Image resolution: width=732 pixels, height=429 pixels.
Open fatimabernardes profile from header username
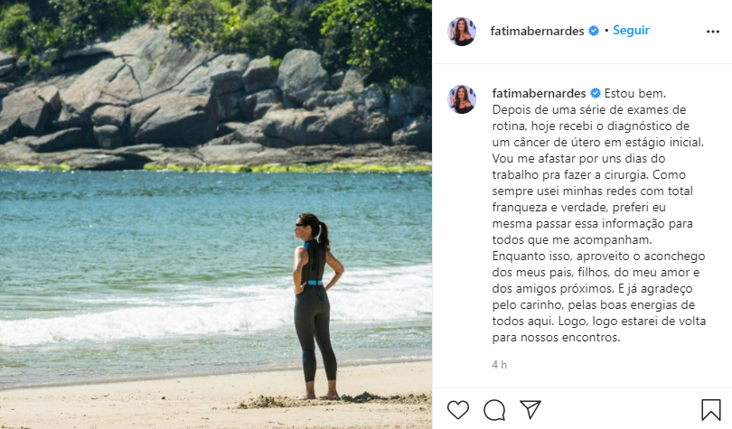pyautogui.click(x=537, y=31)
